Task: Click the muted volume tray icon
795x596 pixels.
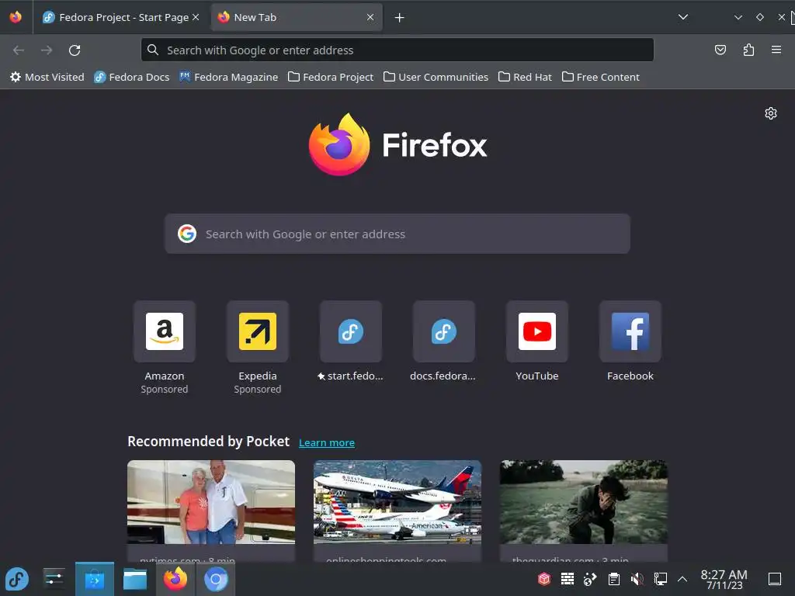Action: click(x=637, y=579)
